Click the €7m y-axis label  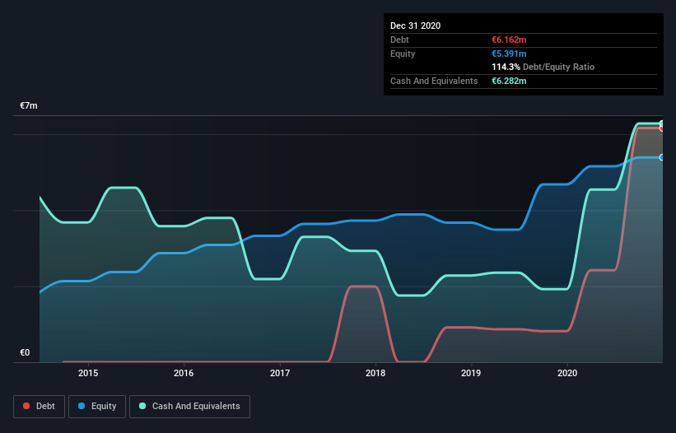point(29,106)
